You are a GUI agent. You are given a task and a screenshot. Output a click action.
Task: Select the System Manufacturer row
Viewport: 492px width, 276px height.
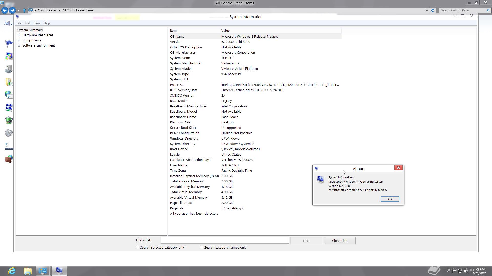pyautogui.click(x=255, y=63)
